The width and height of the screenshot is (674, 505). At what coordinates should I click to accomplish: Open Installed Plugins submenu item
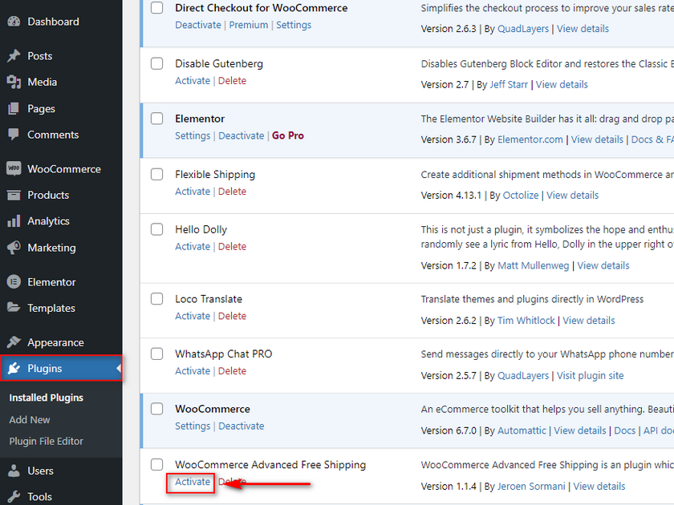pyautogui.click(x=47, y=398)
